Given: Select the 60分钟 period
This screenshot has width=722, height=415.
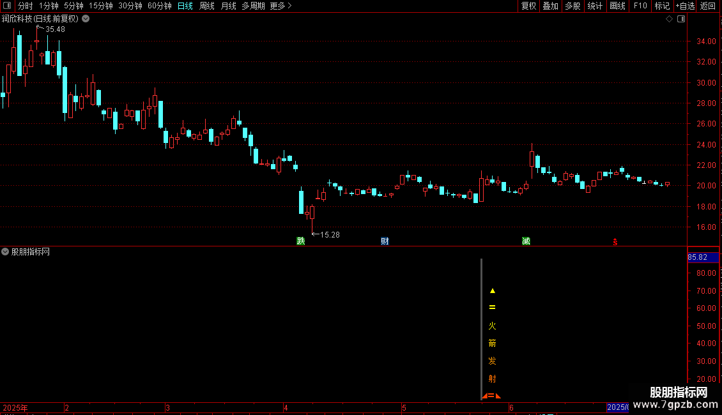Looking at the screenshot, I should pos(160,6).
